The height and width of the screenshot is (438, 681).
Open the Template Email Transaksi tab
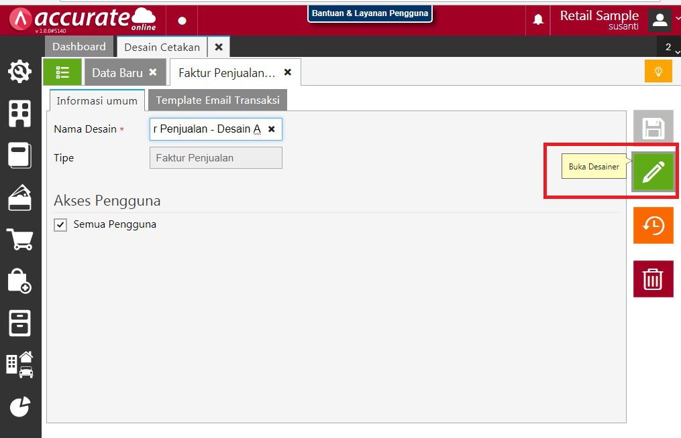pos(219,98)
